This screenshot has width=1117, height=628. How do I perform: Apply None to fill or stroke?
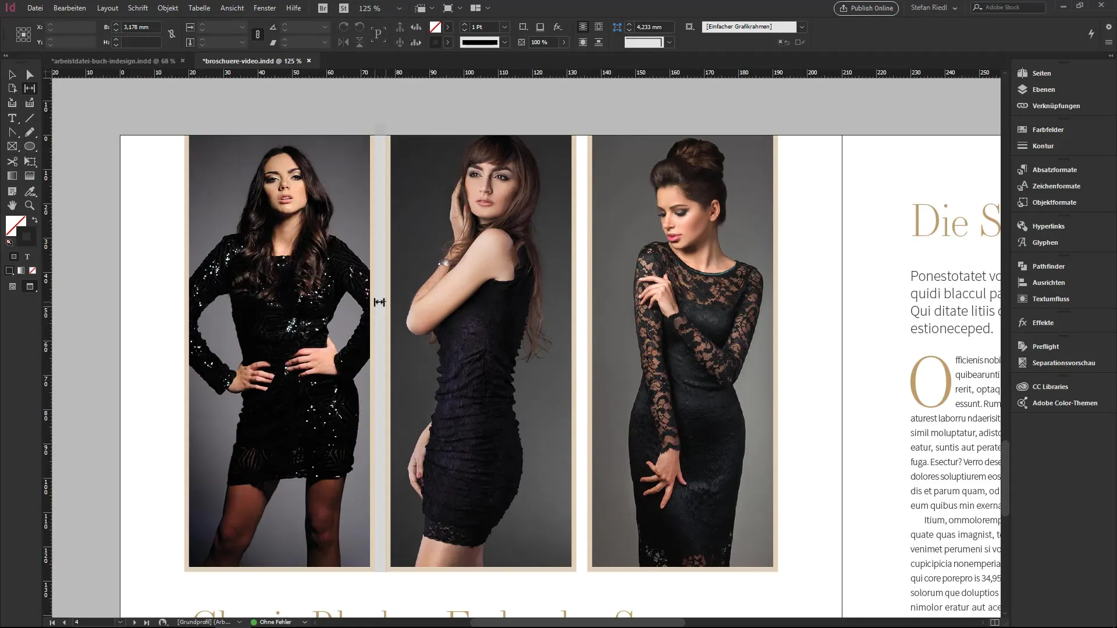(x=33, y=270)
